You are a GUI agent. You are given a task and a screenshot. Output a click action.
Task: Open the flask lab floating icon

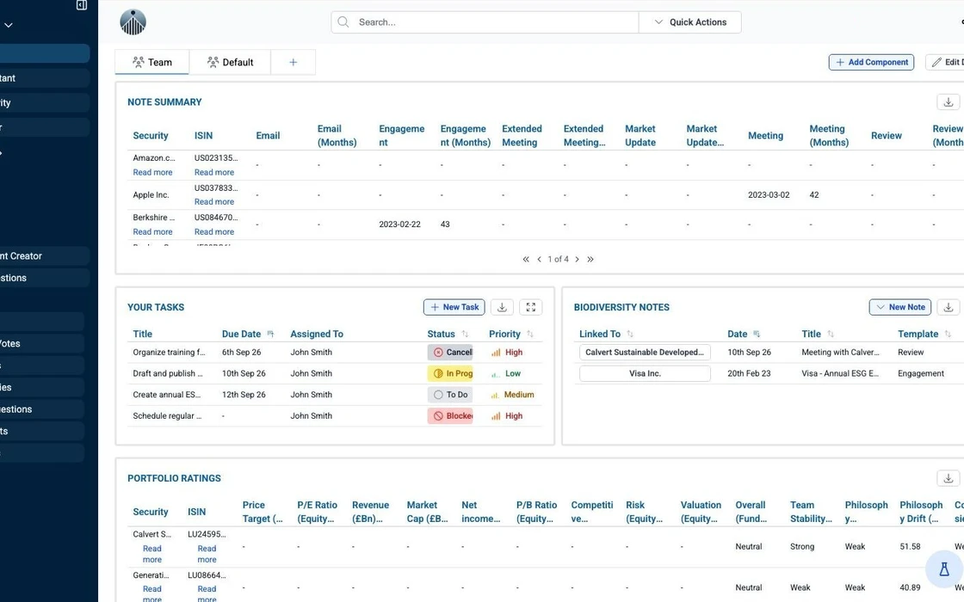[943, 569]
